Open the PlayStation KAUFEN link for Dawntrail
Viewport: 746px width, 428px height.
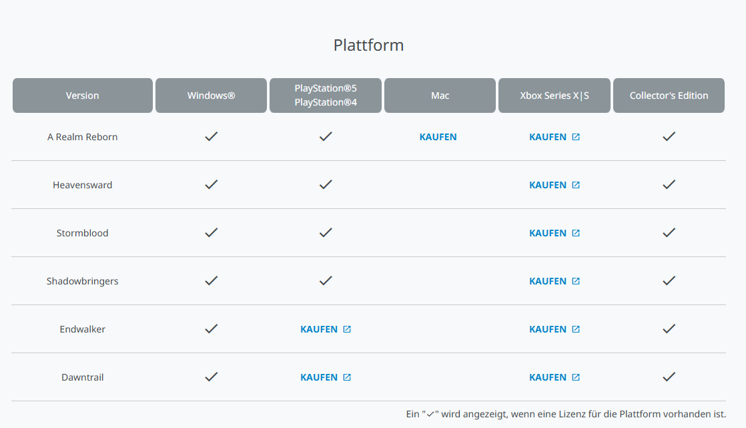[326, 377]
